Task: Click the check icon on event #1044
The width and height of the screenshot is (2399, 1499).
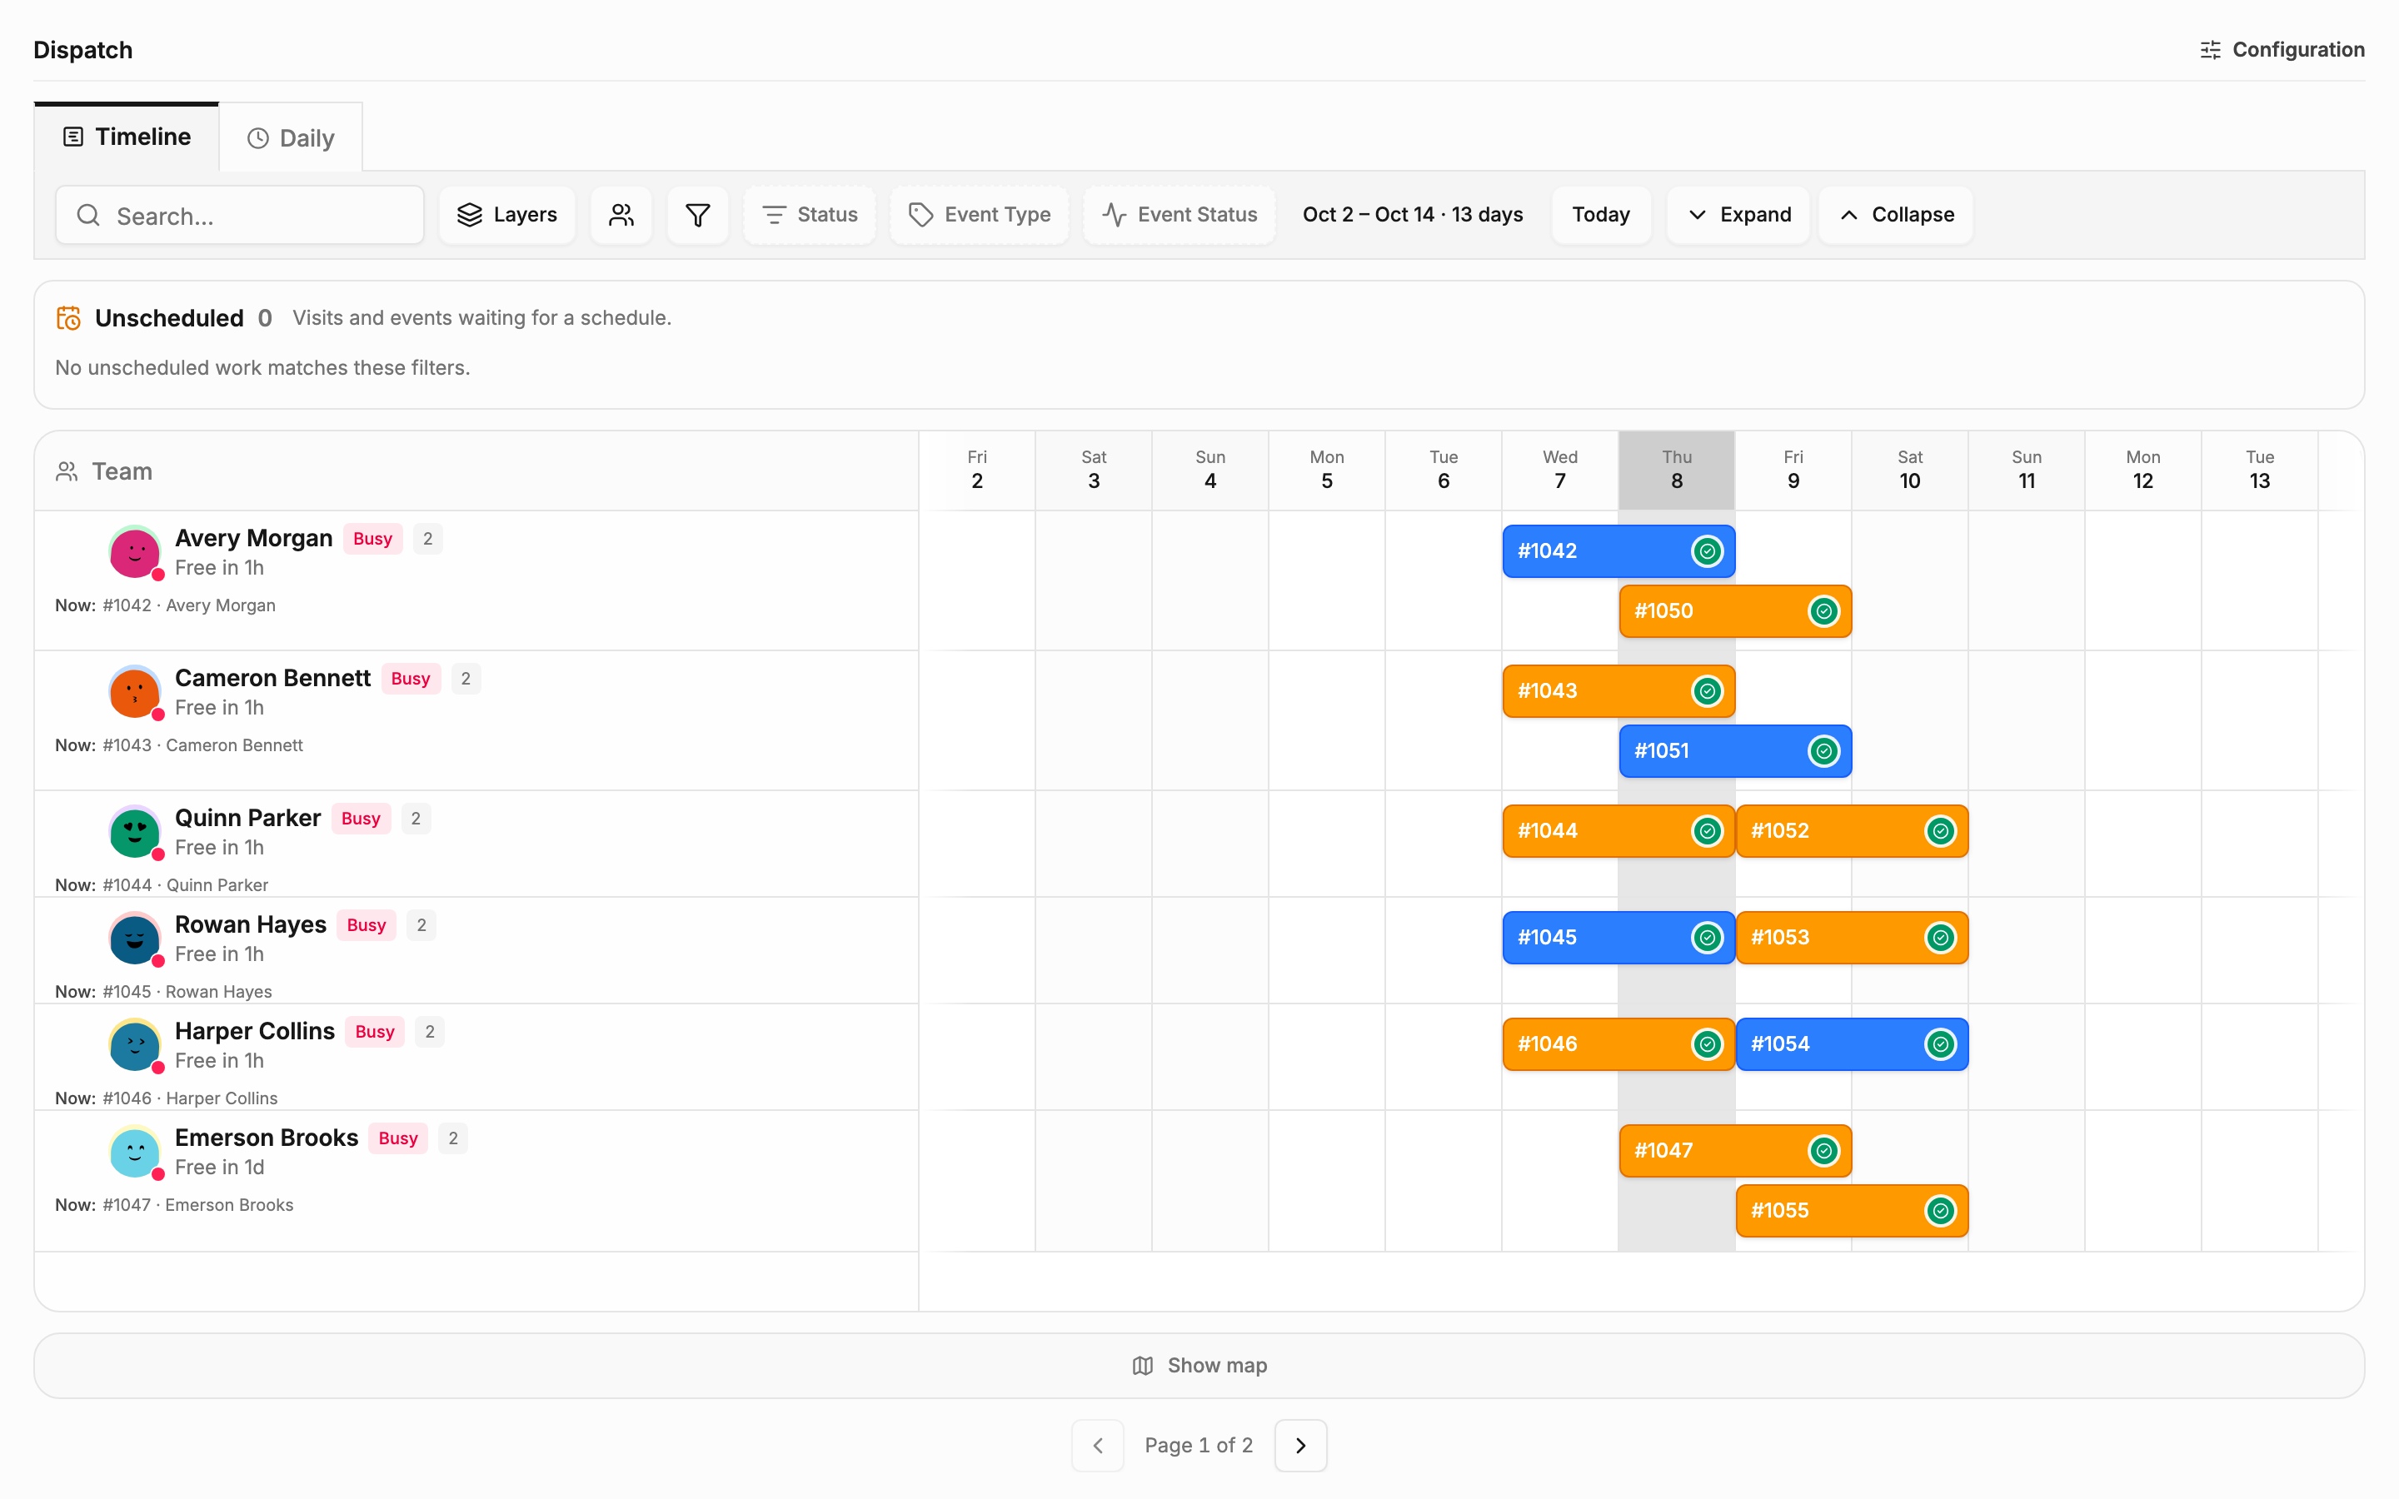Action: [x=1707, y=831]
